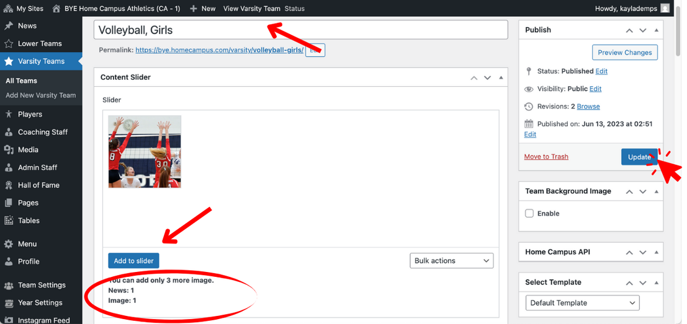Open the Bulk actions dropdown

coord(451,261)
